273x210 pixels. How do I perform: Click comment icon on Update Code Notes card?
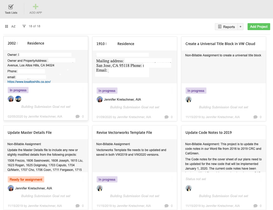tap(256, 206)
